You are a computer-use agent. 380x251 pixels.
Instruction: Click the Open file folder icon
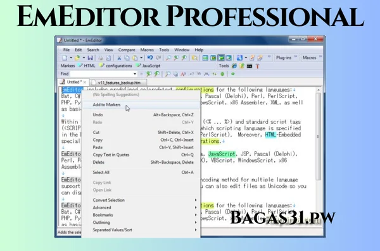pyautogui.click(x=77, y=58)
